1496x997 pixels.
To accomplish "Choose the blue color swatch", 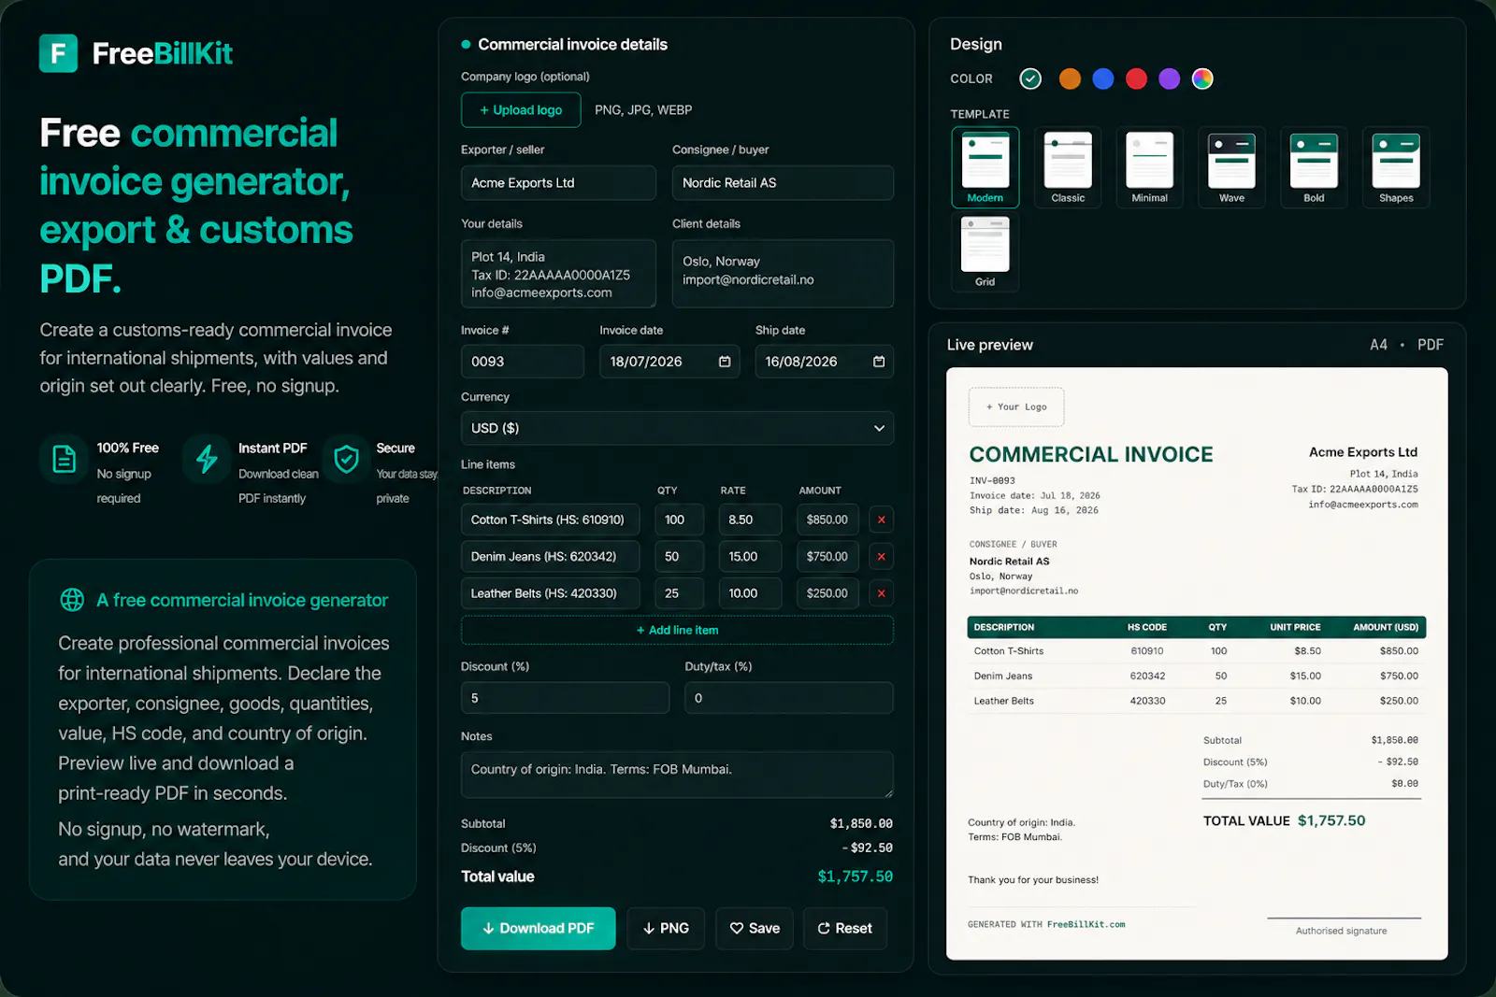I will 1103,78.
